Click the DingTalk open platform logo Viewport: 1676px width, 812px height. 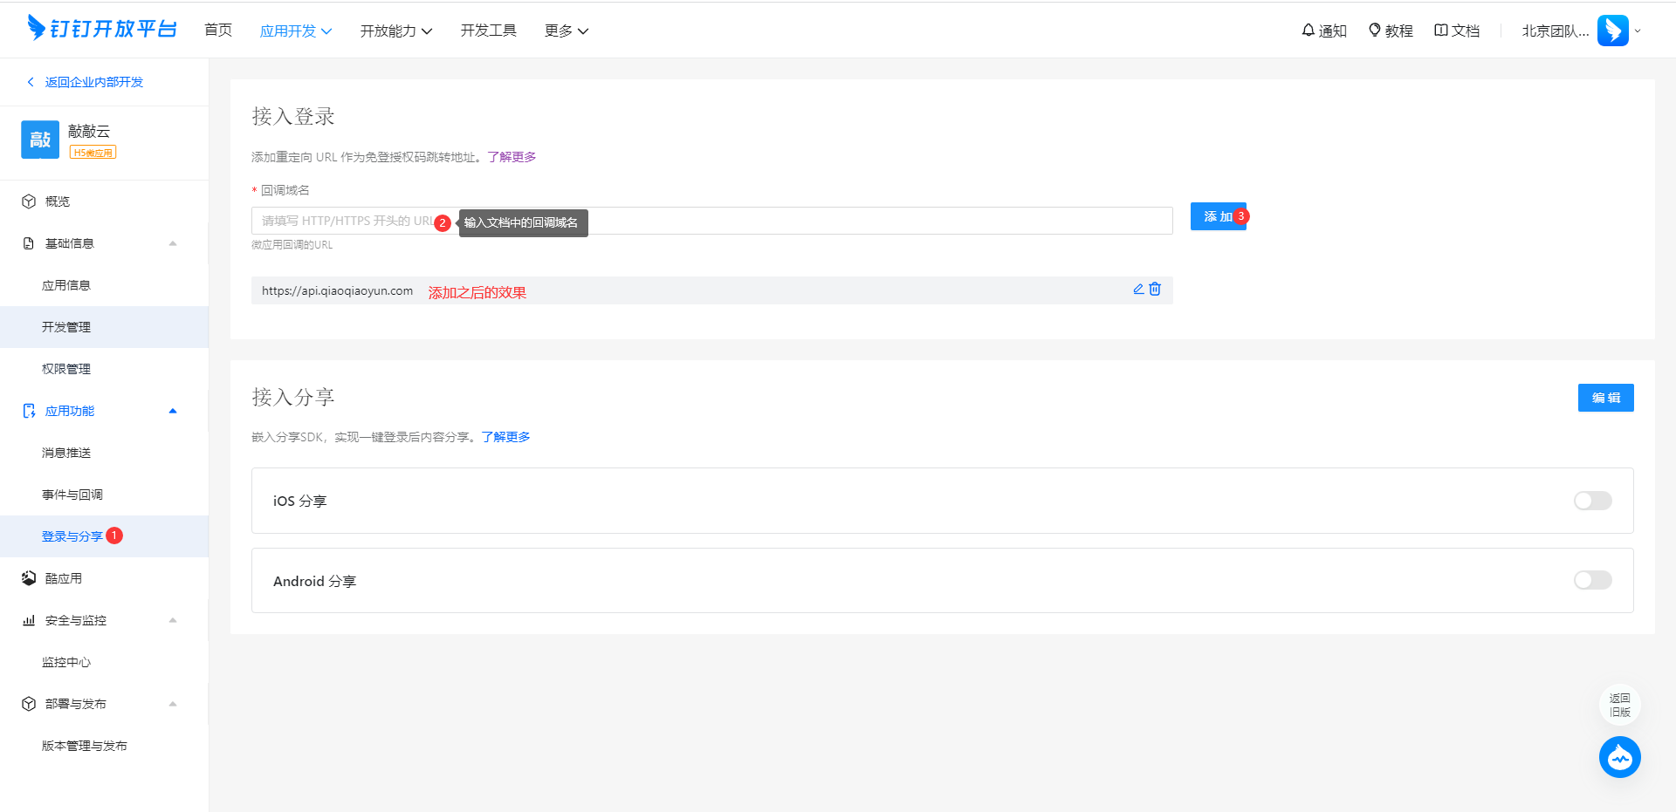pos(102,29)
